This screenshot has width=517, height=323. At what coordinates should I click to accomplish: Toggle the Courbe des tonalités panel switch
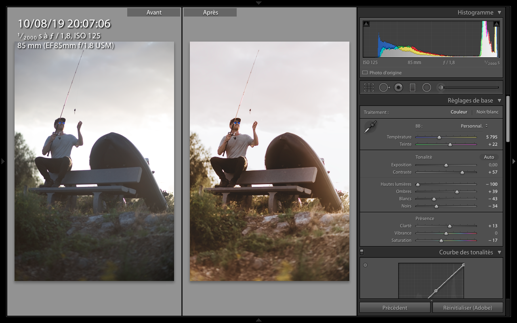(x=362, y=252)
